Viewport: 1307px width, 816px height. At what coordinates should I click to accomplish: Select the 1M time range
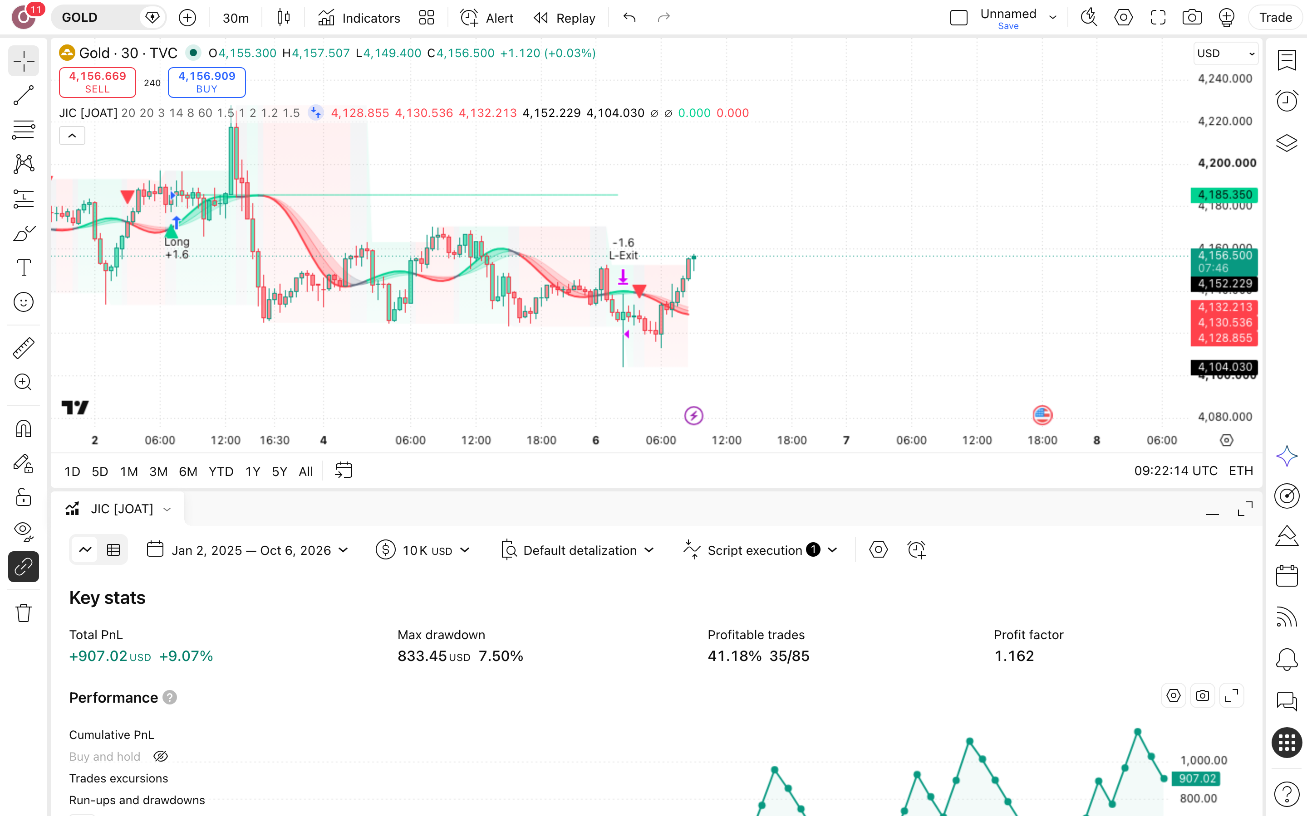(x=129, y=471)
